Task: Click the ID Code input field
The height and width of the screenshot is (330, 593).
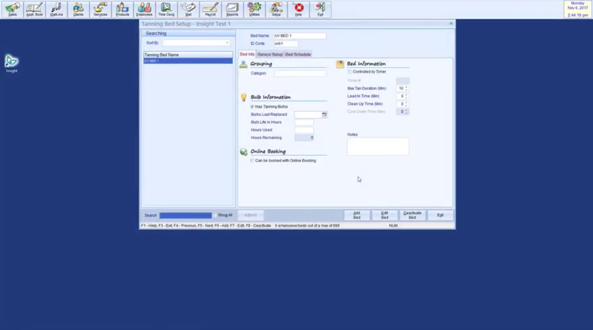Action: [x=286, y=44]
